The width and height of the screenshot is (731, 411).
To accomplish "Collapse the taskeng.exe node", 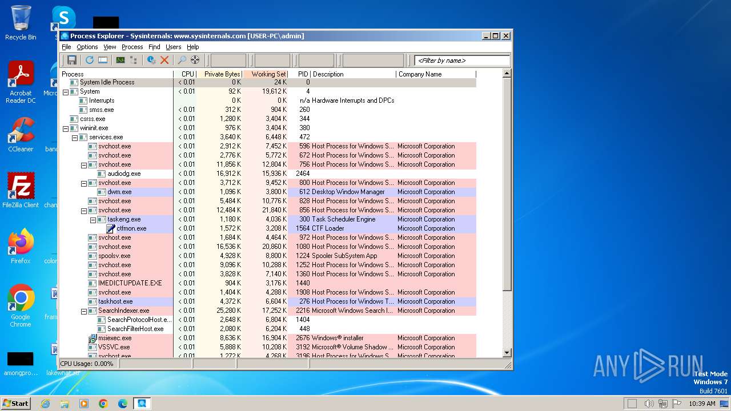I will (93, 220).
